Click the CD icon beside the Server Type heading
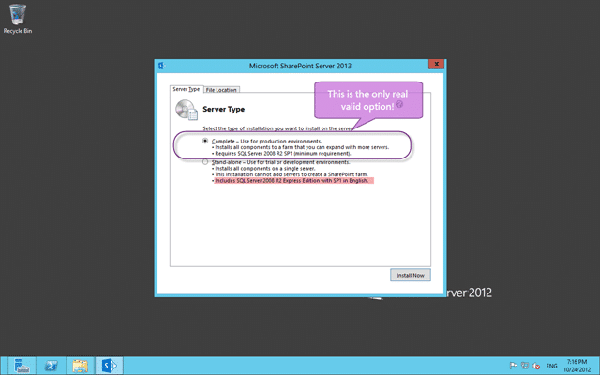 [x=187, y=110]
